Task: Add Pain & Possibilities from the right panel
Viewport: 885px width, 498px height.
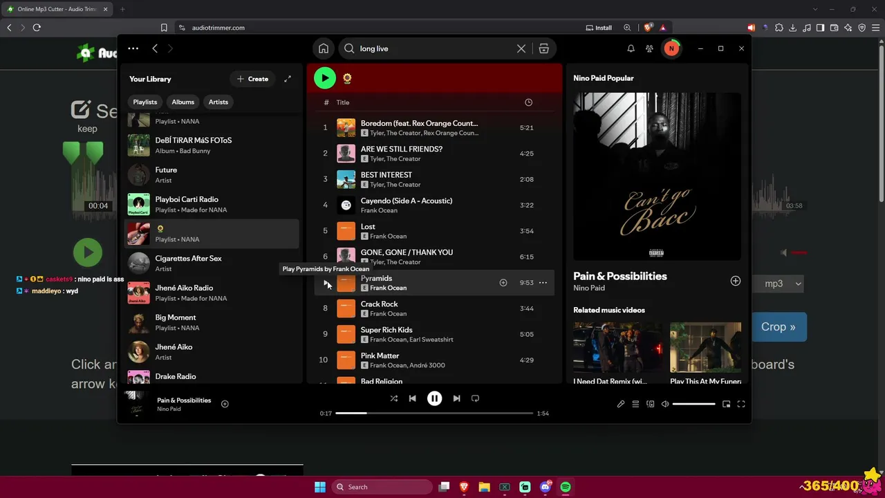Action: (x=736, y=281)
